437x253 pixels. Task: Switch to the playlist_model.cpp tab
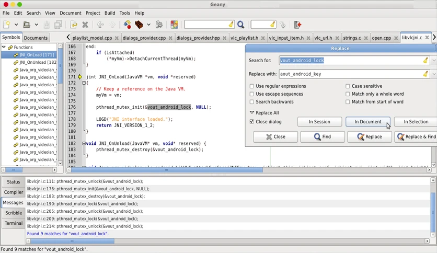(x=92, y=38)
